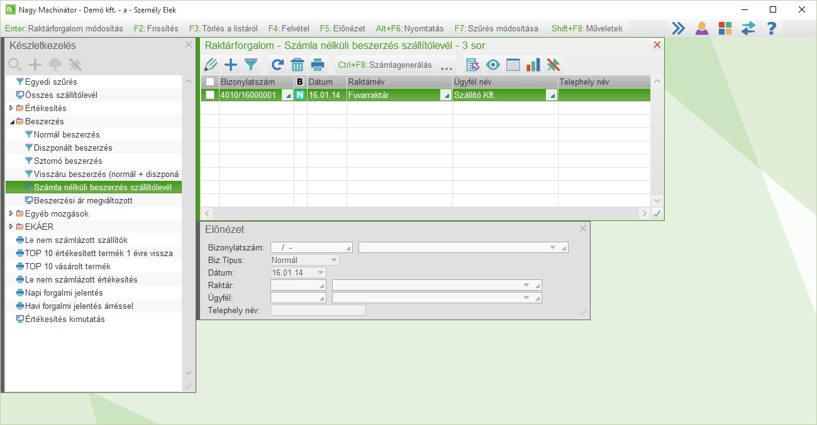The width and height of the screenshot is (817, 425).
Task: Tick the checkbox of row 4010/16000001
Action: tap(210, 95)
